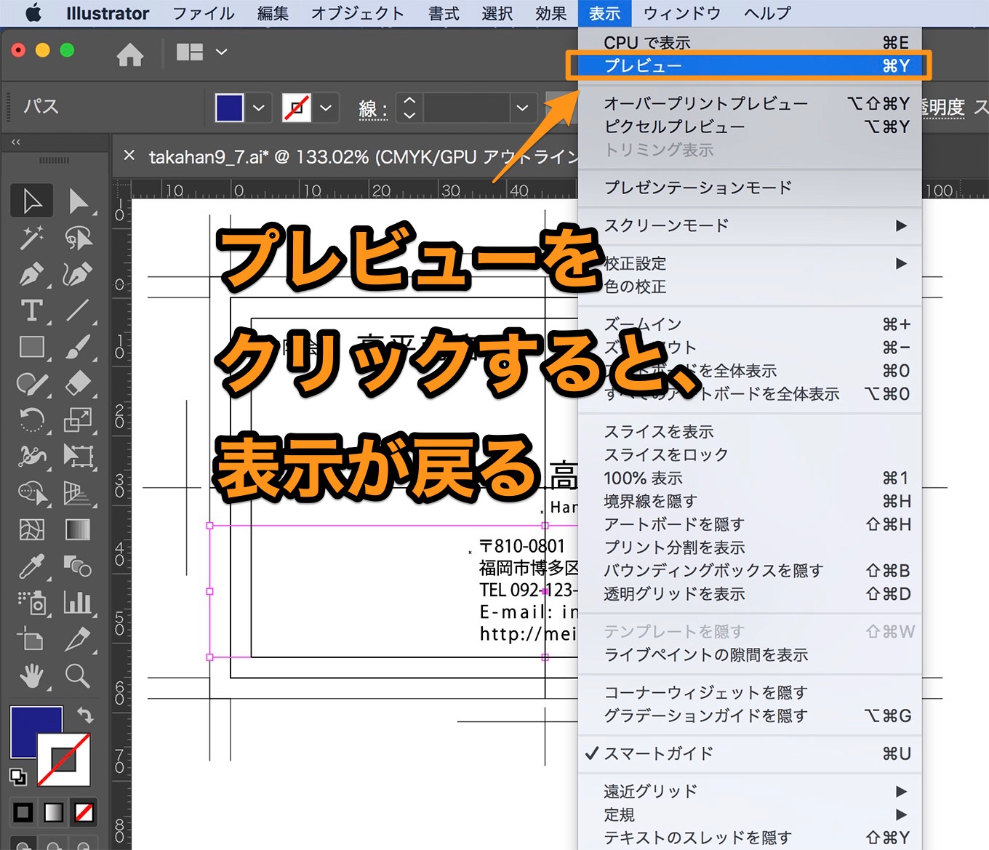Collapse the tools panel with double chevron
This screenshot has height=850, width=989.
point(16,143)
